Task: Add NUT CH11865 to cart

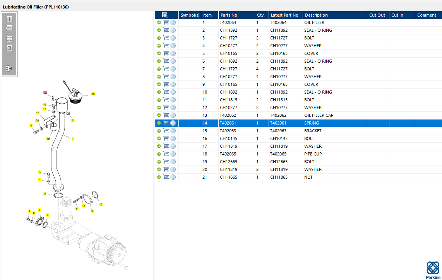Action: point(166,177)
